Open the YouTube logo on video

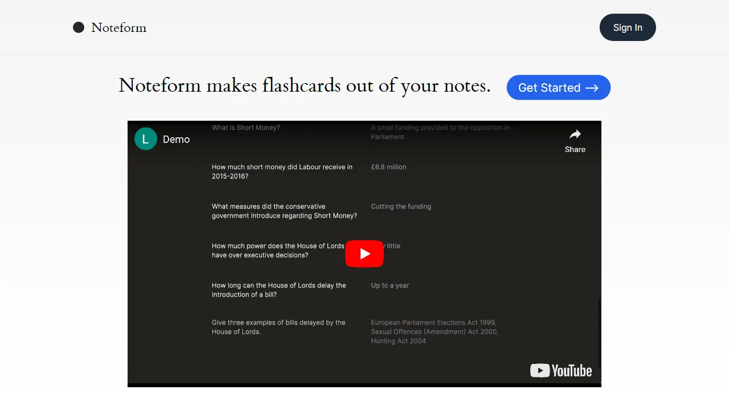(561, 371)
